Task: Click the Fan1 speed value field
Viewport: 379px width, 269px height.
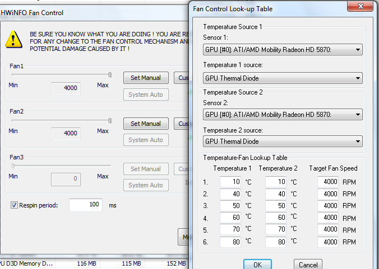Action: [x=66, y=88]
